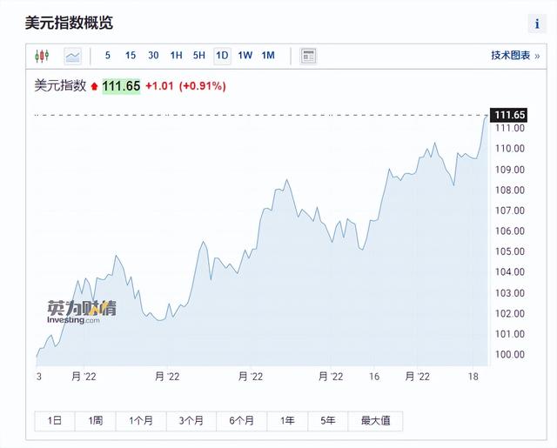Click the 102.00 y-axis label

coord(510,313)
